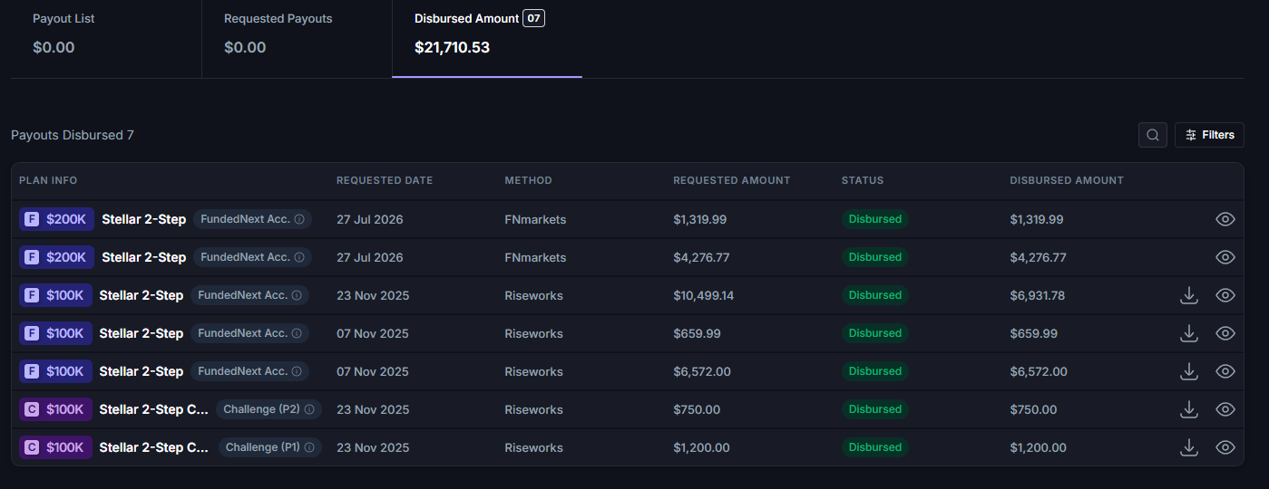The width and height of the screenshot is (1269, 489).
Task: Click the F $200K badge in the $1,319.99 row
Action: 57,219
